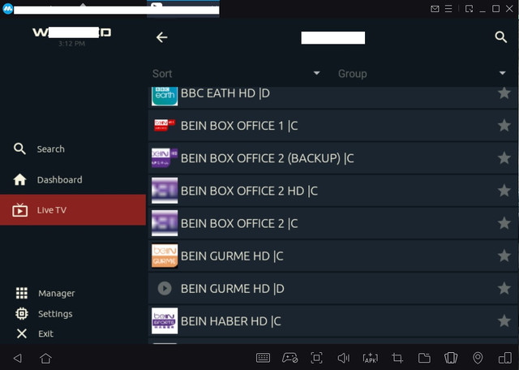Click beIN Gurme orange logo thumbnail

165,256
